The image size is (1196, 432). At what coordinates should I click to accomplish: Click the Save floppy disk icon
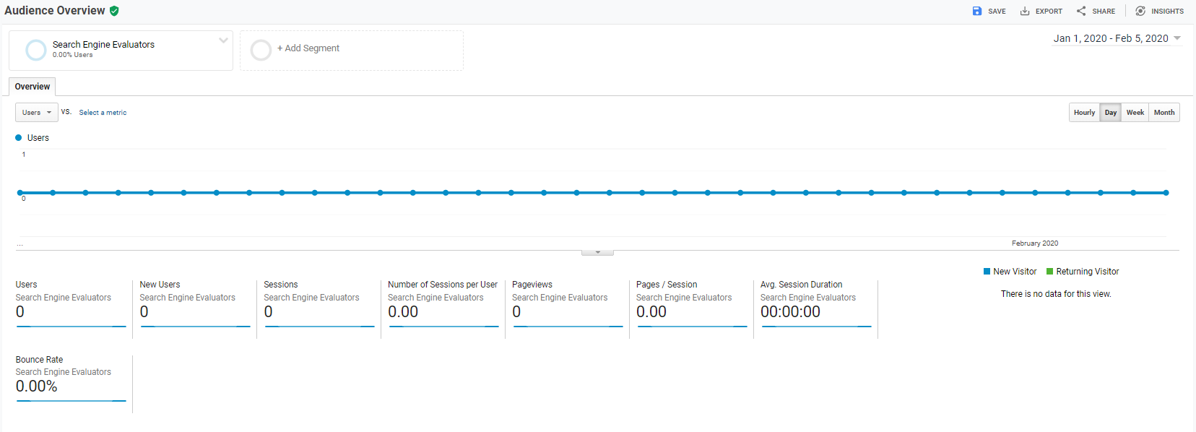click(977, 11)
